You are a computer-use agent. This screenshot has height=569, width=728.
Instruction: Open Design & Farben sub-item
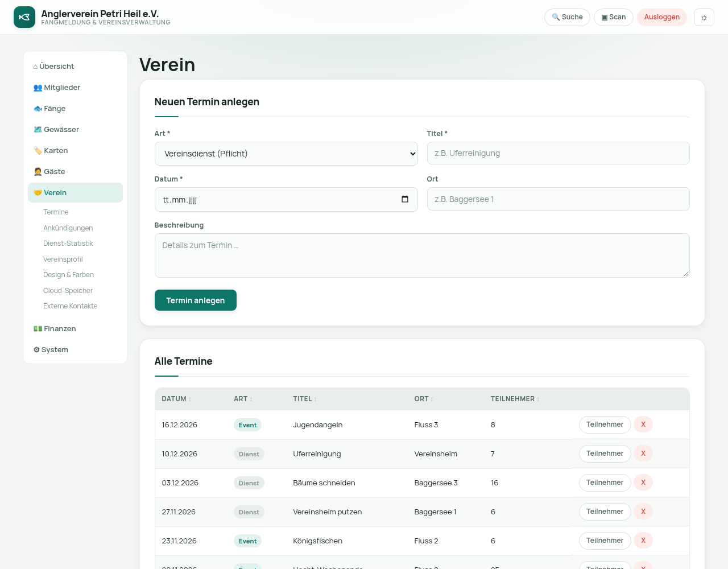pos(68,275)
